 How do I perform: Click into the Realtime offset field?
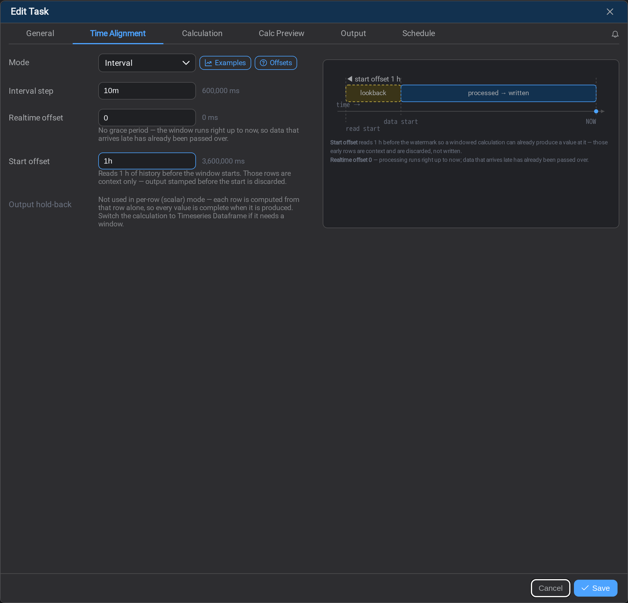coord(147,118)
